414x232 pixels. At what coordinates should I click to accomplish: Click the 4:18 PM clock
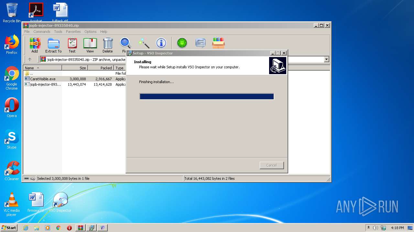tap(397, 228)
